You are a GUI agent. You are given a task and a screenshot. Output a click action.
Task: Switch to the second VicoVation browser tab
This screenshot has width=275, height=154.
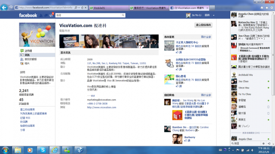tap(149, 8)
